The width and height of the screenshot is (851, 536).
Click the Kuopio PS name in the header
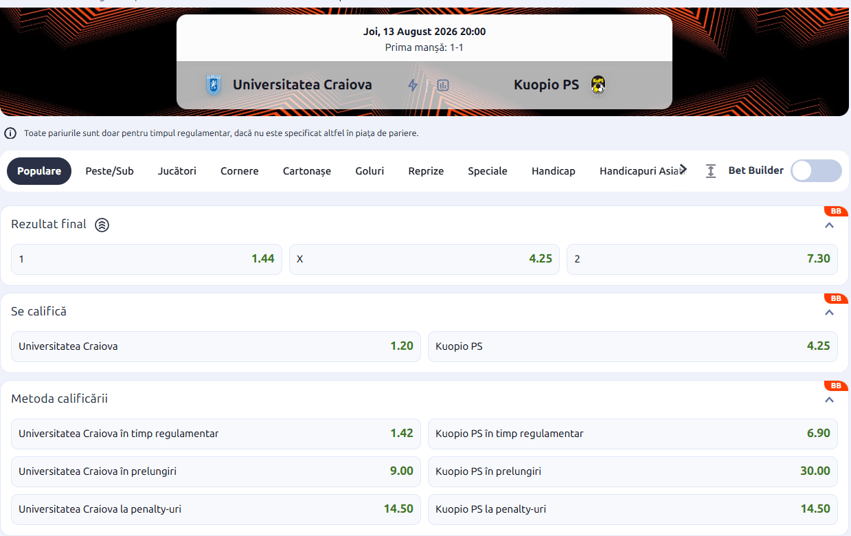(x=547, y=85)
